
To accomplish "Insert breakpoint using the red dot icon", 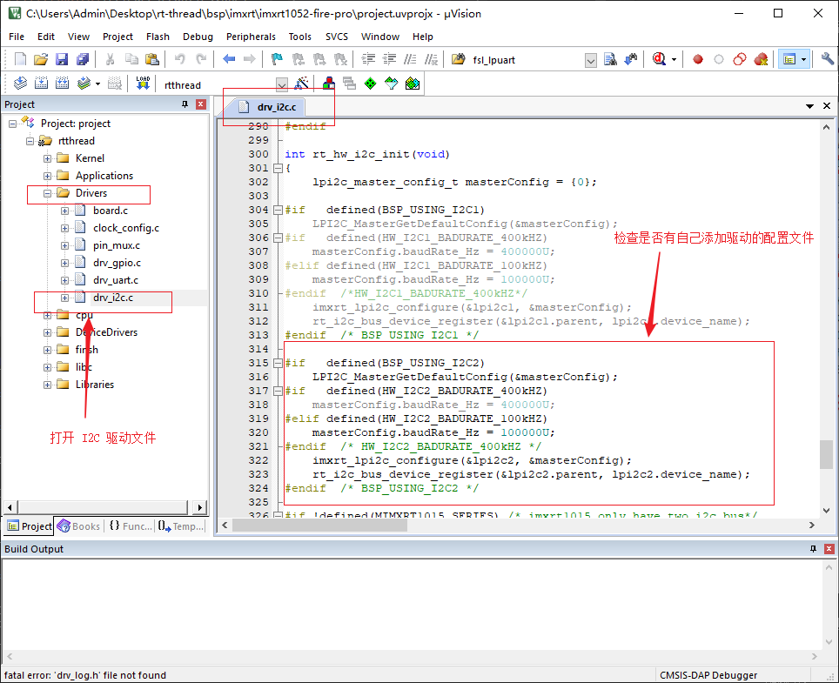I will pyautogui.click(x=697, y=59).
